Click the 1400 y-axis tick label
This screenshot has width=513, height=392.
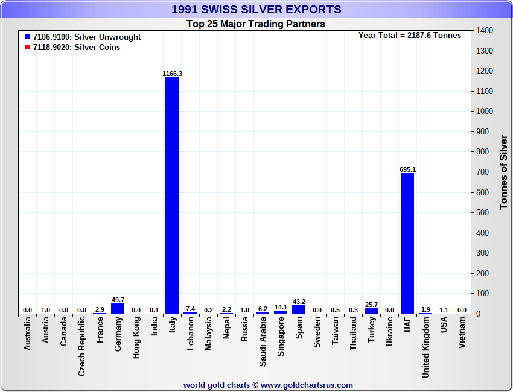[485, 30]
